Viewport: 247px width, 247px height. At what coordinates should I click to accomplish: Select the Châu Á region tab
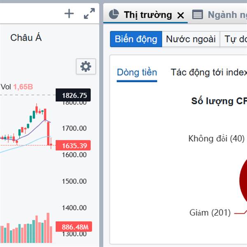coord(26,38)
